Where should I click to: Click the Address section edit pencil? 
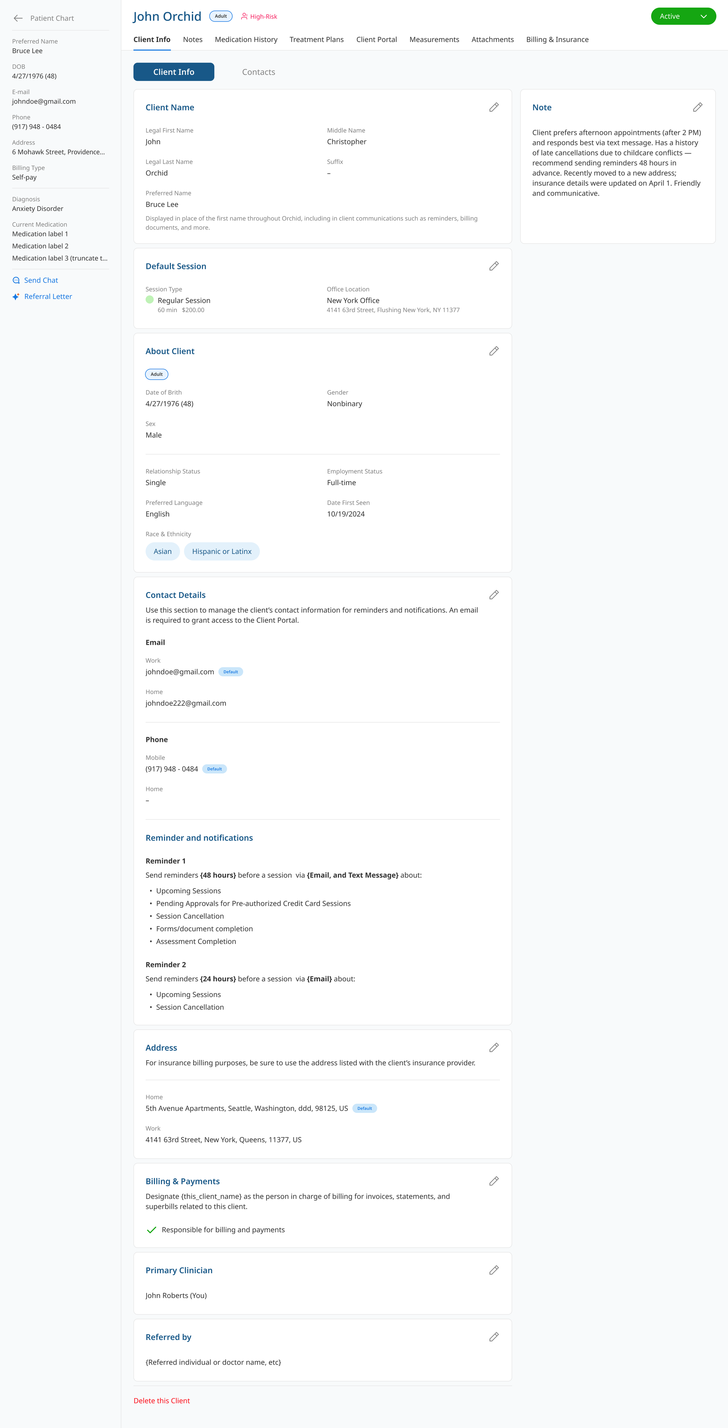click(494, 1047)
